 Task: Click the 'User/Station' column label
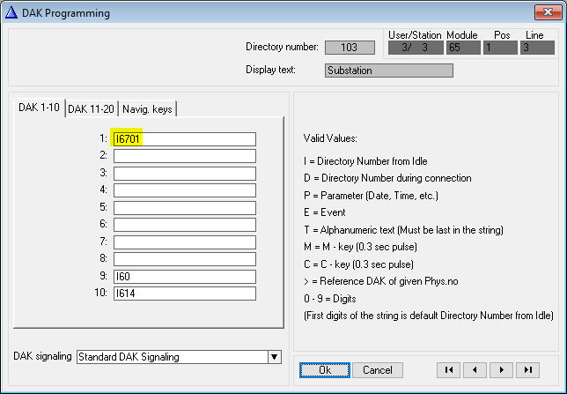click(x=415, y=35)
